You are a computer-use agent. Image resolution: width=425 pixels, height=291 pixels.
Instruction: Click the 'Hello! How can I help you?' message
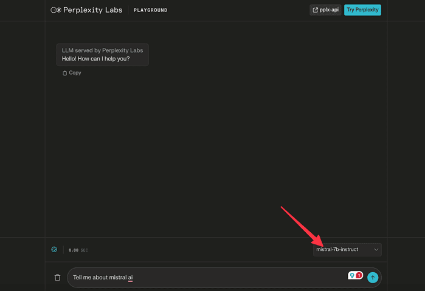(95, 59)
